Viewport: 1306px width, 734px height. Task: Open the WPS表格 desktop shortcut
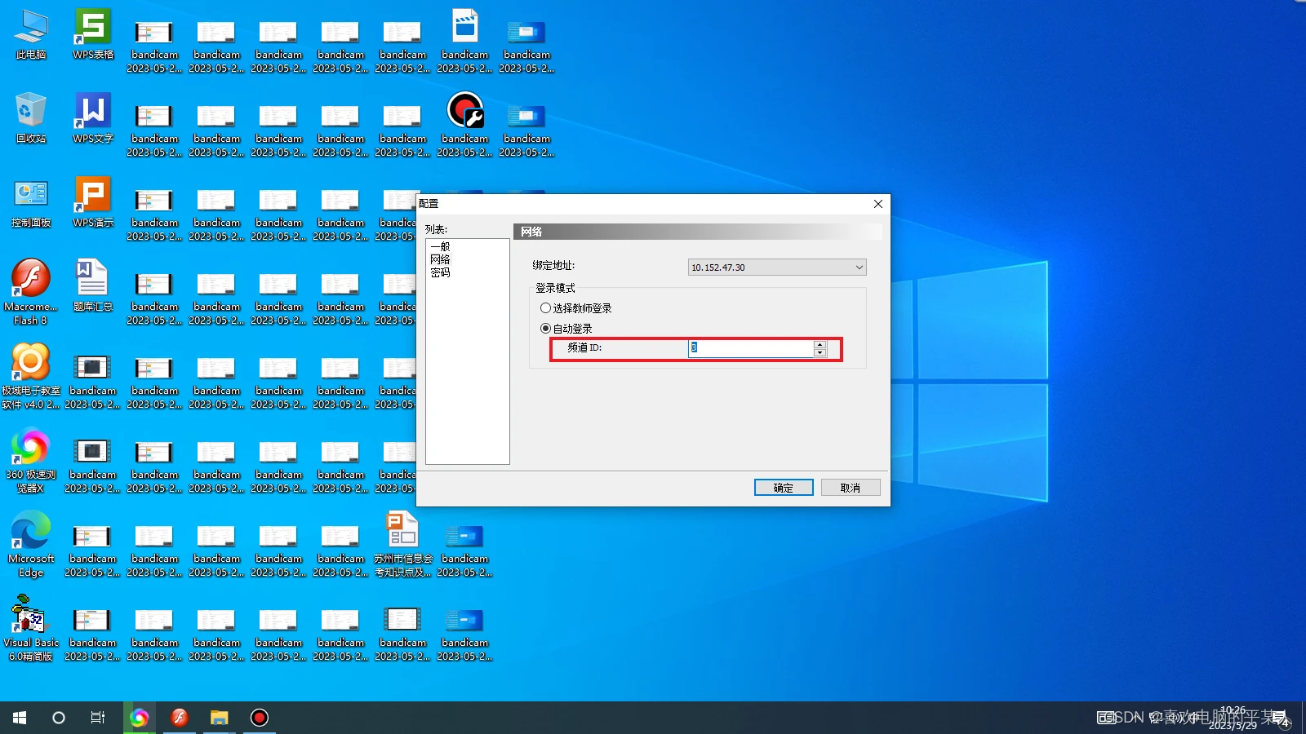(x=93, y=33)
